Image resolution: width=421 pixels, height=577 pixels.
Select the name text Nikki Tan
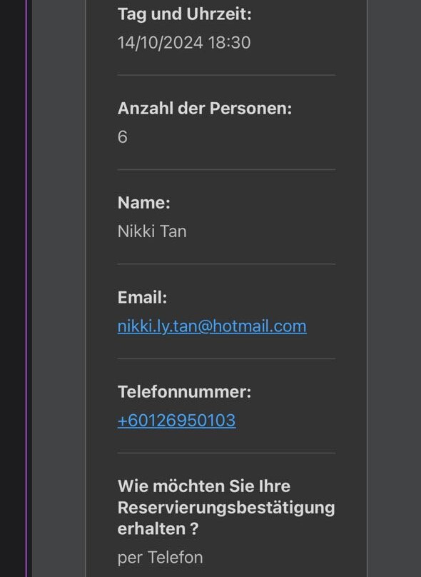pyautogui.click(x=152, y=231)
